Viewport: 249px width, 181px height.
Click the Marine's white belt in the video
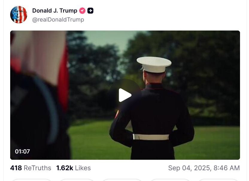tap(151, 137)
